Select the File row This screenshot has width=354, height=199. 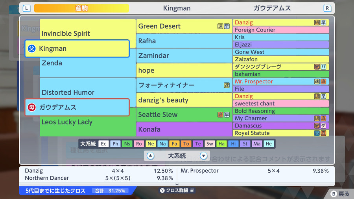coord(281,89)
